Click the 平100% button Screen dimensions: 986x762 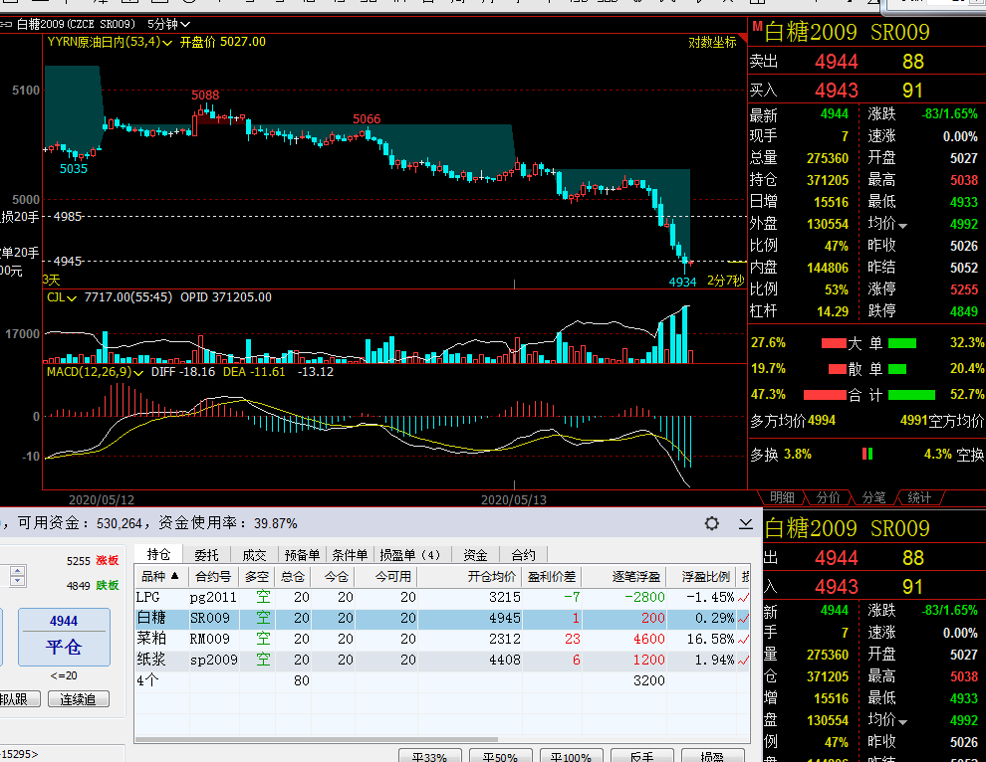(571, 756)
